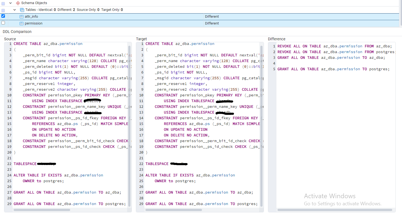Click the Different status of permission

tap(212, 23)
